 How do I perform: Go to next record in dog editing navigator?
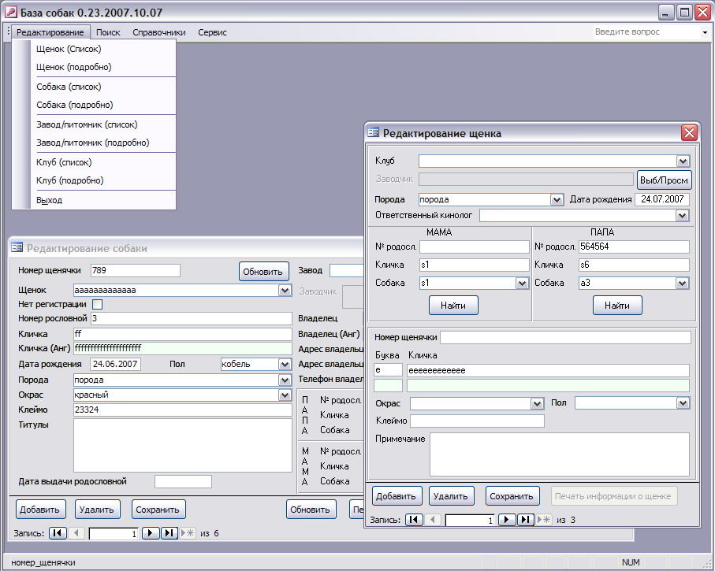click(151, 532)
